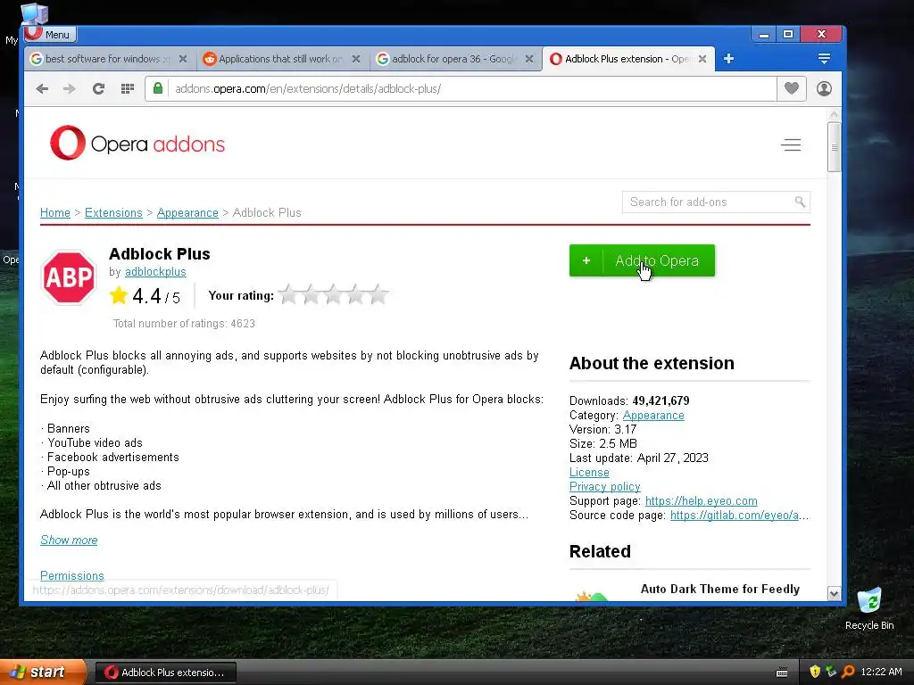
Task: Open the Windows start button
Action: click(x=42, y=673)
